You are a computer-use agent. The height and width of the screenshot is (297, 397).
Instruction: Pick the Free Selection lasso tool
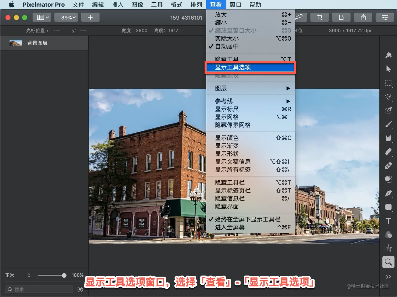pyautogui.click(x=388, y=97)
